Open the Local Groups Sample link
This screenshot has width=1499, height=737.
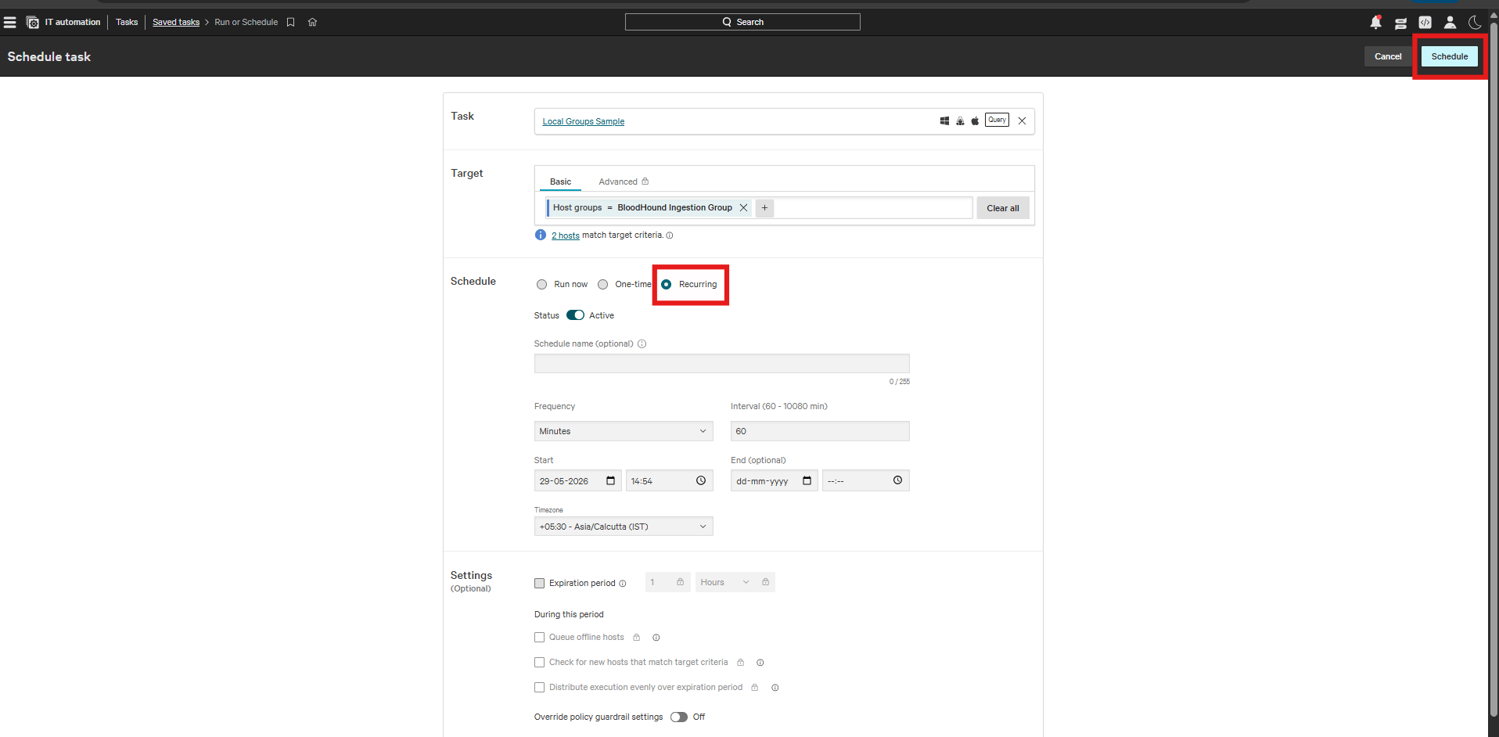pos(583,121)
